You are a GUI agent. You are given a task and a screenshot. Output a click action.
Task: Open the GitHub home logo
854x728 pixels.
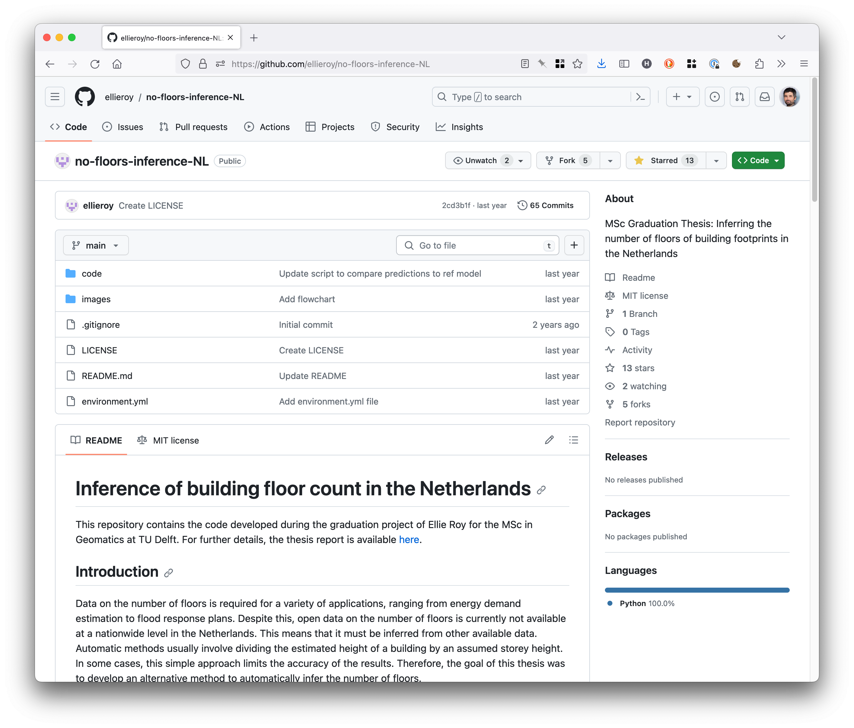(85, 97)
